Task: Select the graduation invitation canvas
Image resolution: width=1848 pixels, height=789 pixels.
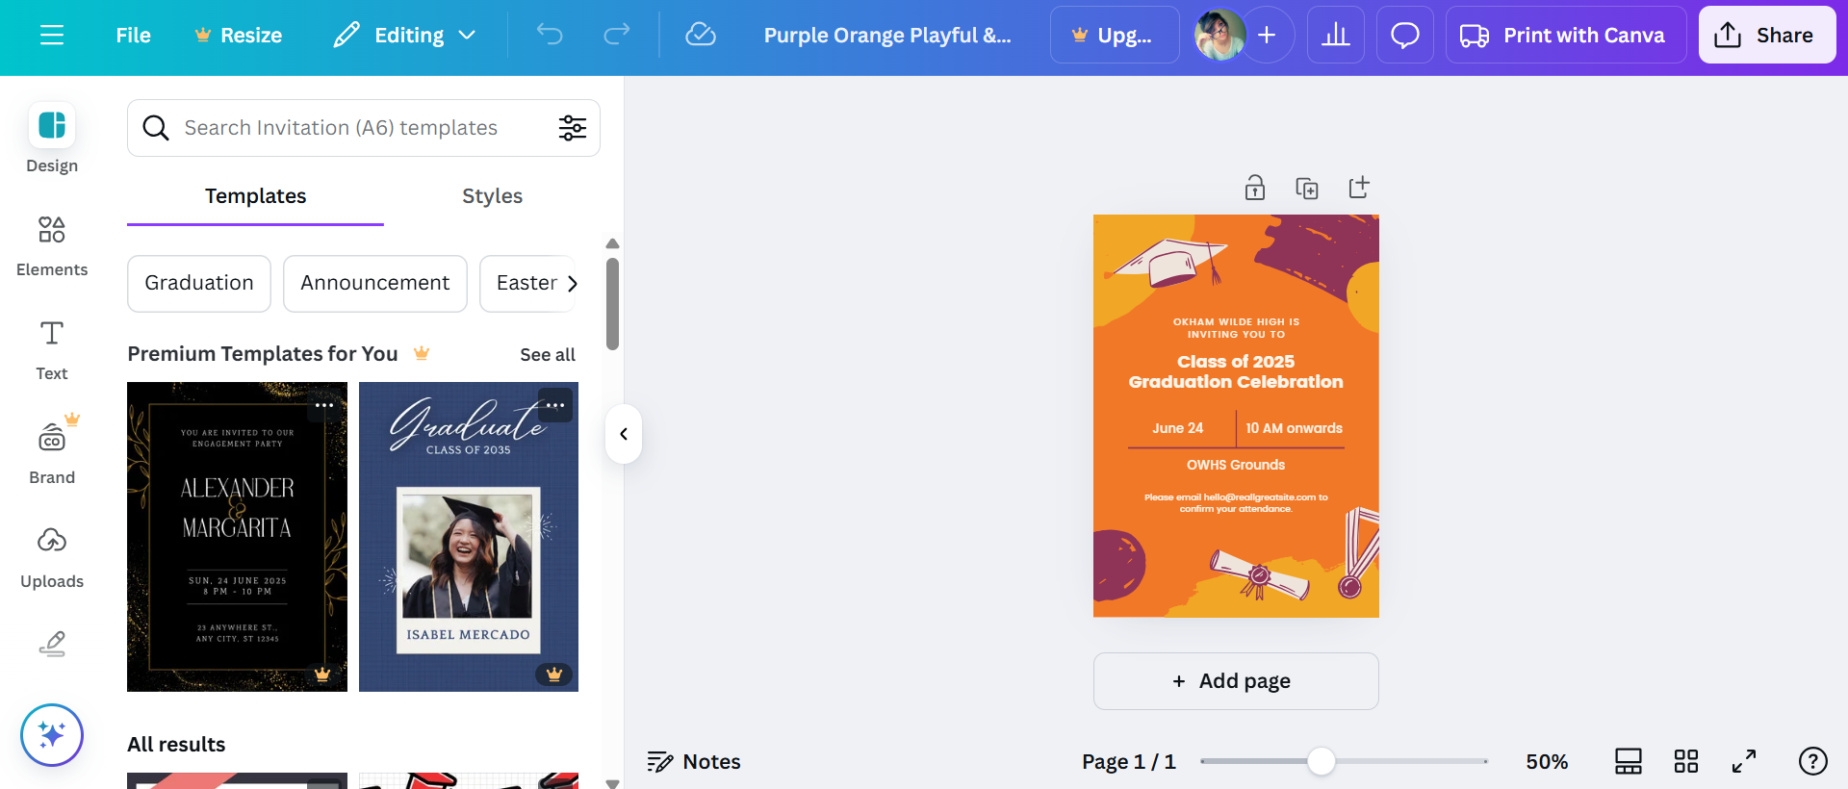Action: click(x=1236, y=416)
